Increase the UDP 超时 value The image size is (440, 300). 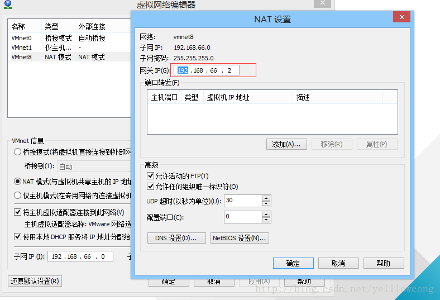tap(266, 198)
